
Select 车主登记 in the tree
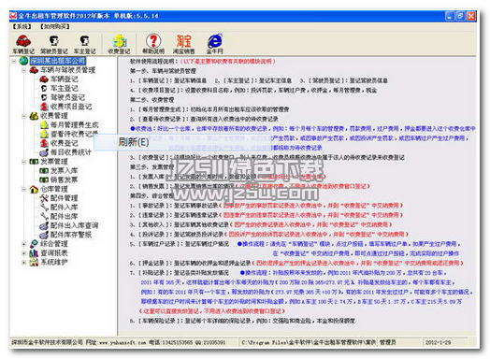(x=65, y=89)
